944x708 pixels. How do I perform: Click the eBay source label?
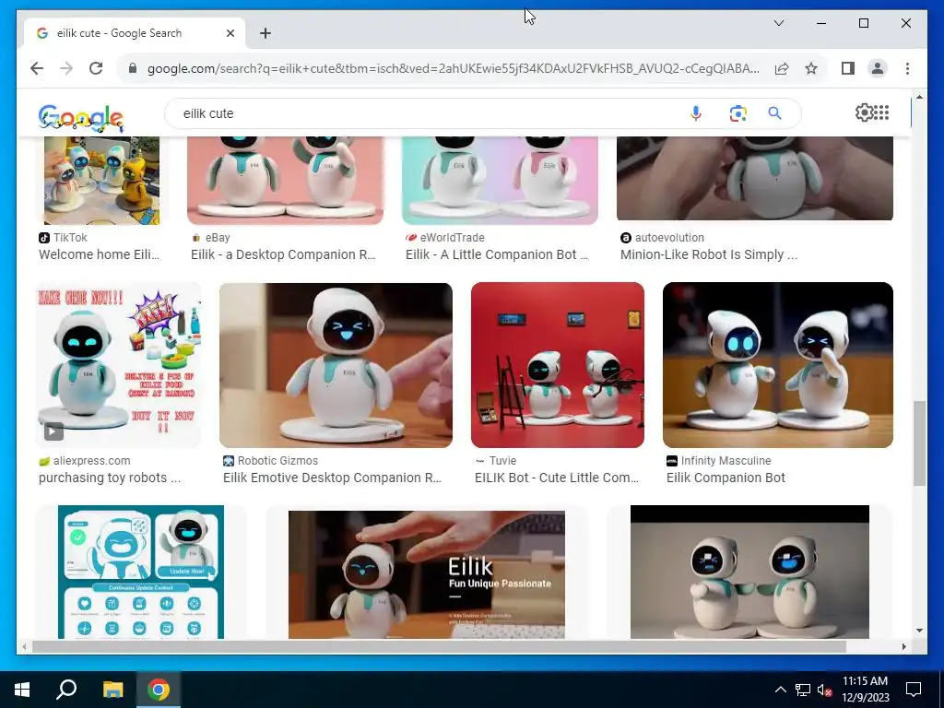[218, 238]
